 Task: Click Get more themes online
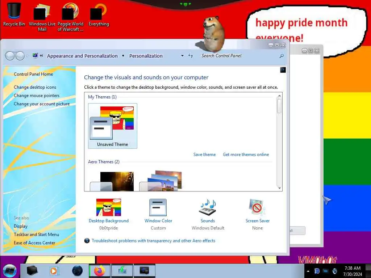246,154
